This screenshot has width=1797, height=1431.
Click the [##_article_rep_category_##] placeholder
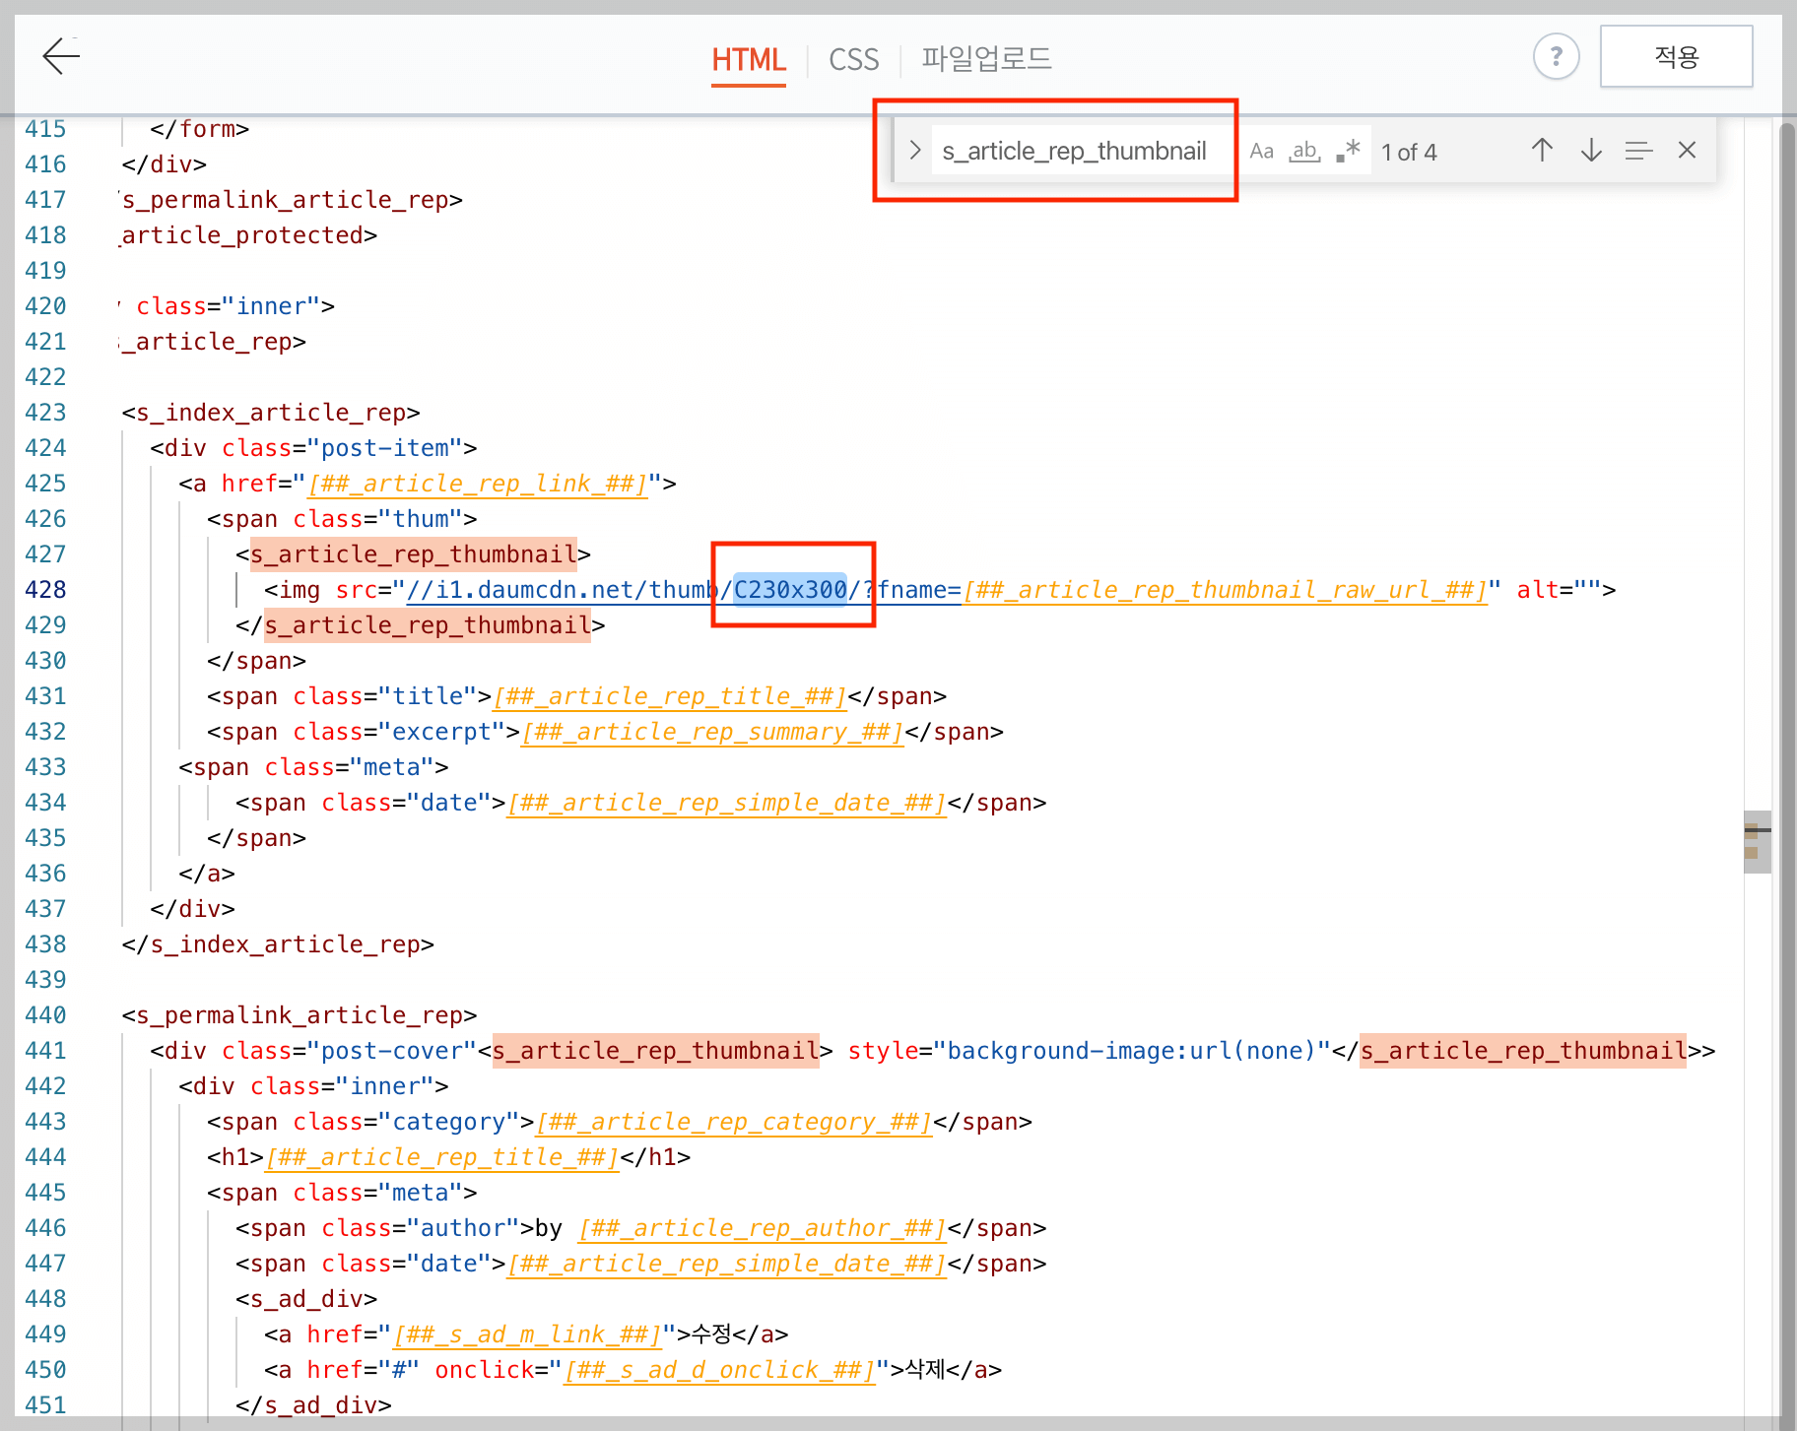click(734, 1122)
